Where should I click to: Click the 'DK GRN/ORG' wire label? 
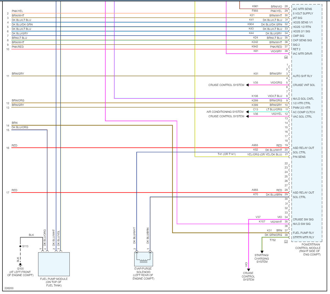pos(273,235)
